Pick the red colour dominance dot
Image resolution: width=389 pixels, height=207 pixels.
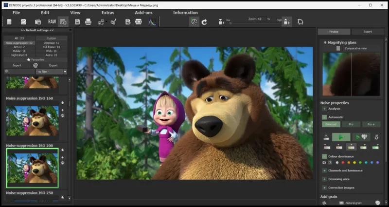point(343,163)
